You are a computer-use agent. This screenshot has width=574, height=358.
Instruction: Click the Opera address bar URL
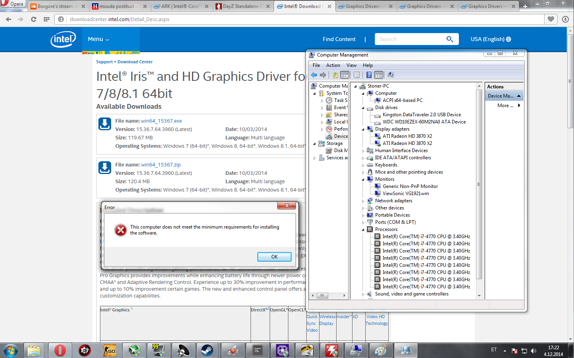coord(120,19)
